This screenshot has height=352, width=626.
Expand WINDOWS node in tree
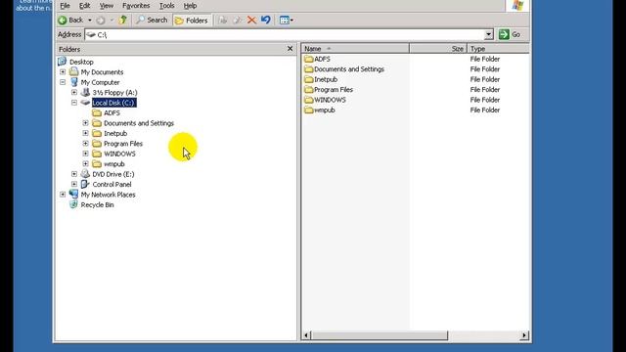pyautogui.click(x=85, y=154)
